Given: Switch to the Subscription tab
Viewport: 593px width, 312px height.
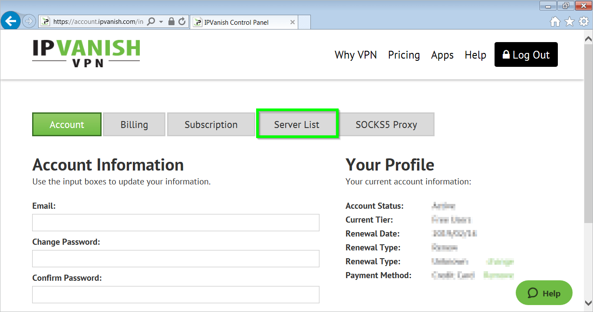Looking at the screenshot, I should pyautogui.click(x=211, y=125).
